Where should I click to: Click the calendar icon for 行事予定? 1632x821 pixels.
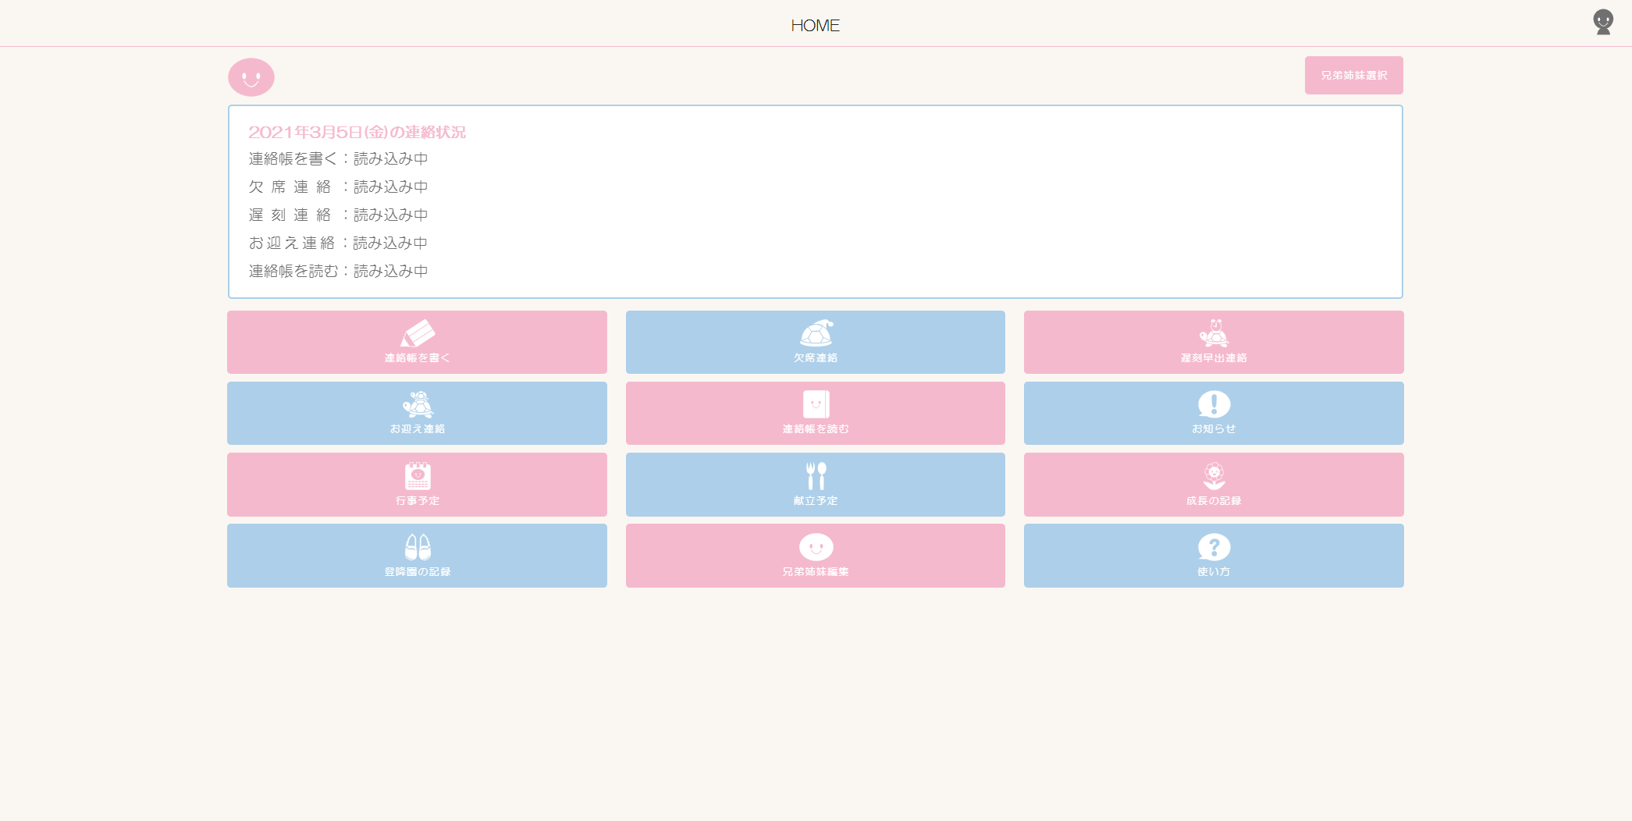417,476
